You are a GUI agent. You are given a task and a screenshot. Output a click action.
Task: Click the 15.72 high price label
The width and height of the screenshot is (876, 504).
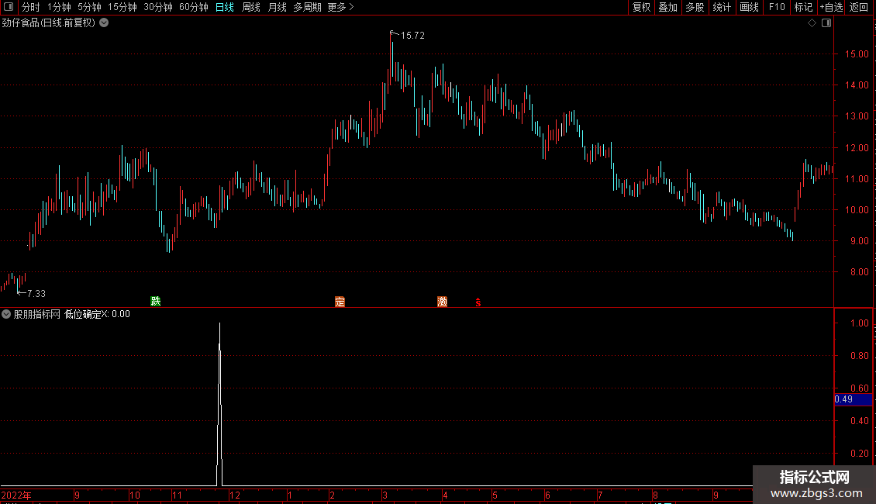[412, 35]
